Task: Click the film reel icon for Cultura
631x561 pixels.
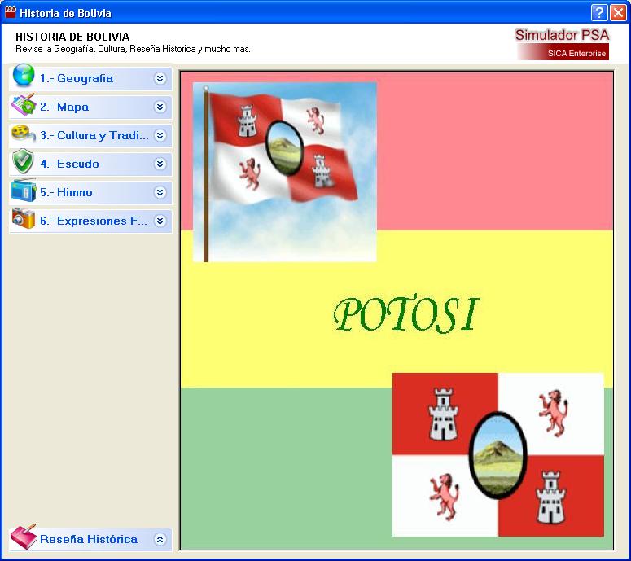Action: [23, 135]
